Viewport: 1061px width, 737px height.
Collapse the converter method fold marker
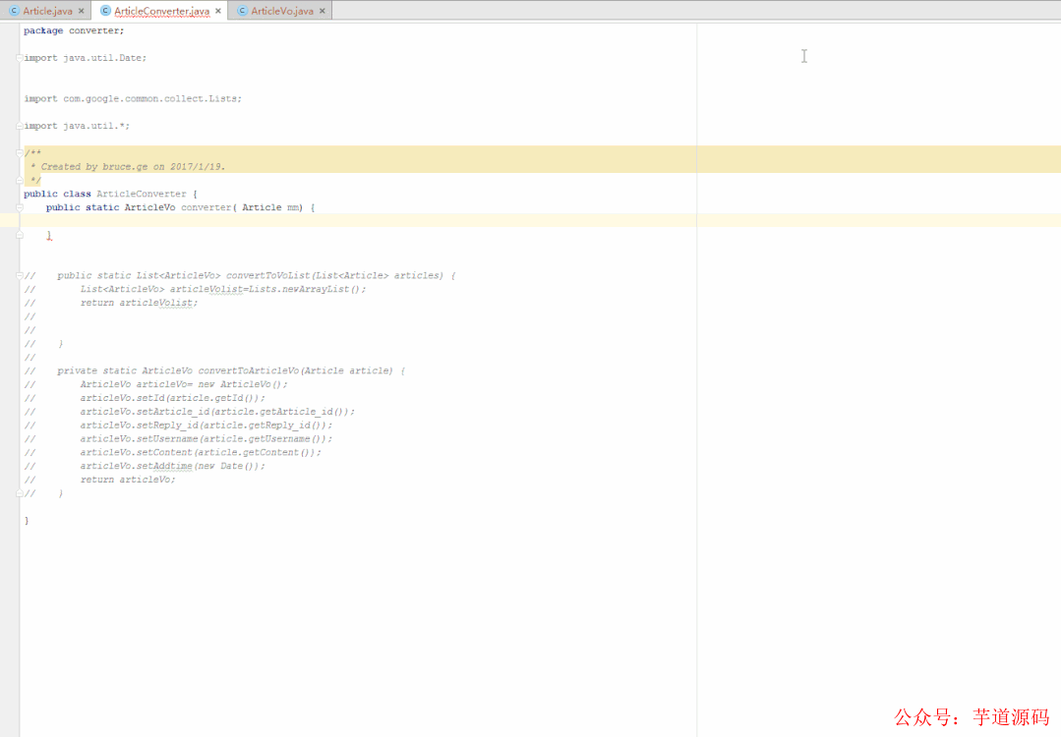coord(20,207)
